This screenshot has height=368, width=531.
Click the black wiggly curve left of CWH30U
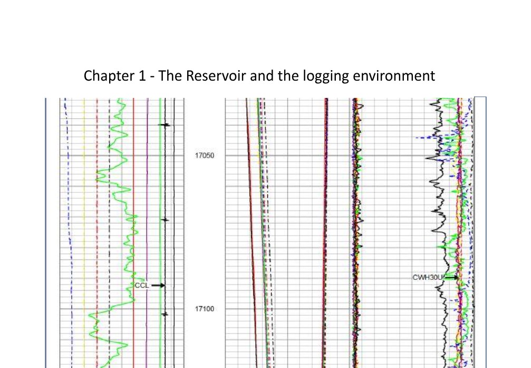(437, 211)
